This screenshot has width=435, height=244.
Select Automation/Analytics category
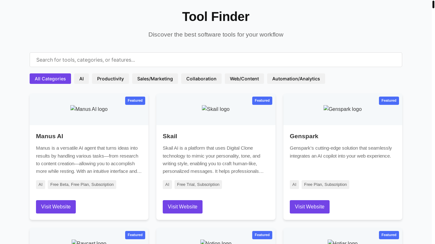(x=296, y=79)
